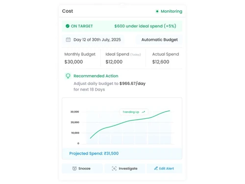245x184 pixels.
Task: Click the '10,000' chart axis label
Action: 75,133
